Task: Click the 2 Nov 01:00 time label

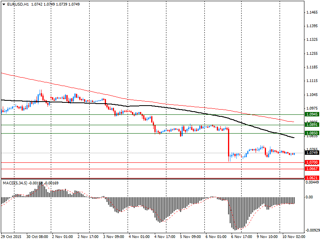Action: [62, 237]
